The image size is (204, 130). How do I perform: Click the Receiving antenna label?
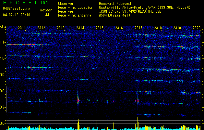pos(75,15)
